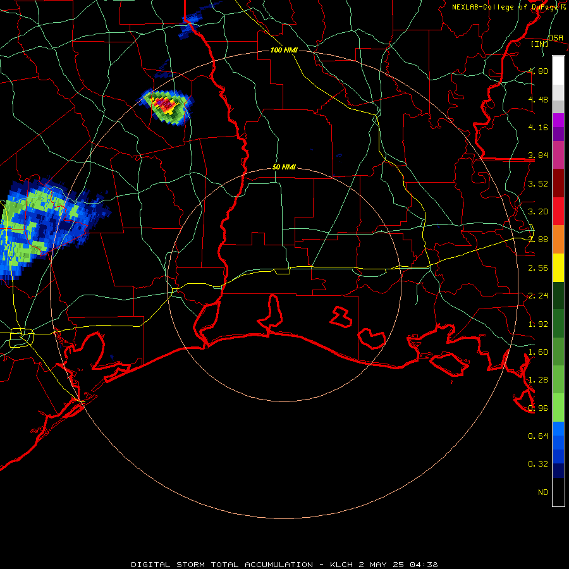Click the DSA product label

(x=556, y=37)
